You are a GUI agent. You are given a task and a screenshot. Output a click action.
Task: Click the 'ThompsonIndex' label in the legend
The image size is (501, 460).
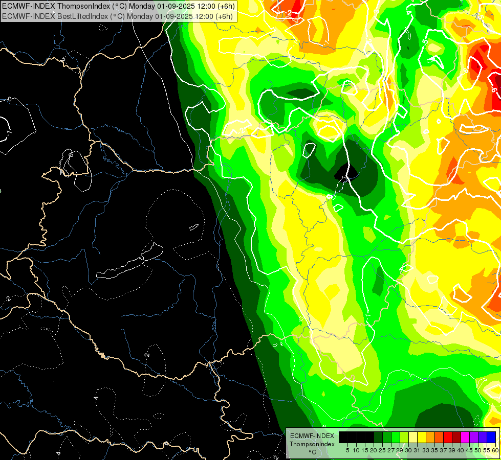pos(312,444)
